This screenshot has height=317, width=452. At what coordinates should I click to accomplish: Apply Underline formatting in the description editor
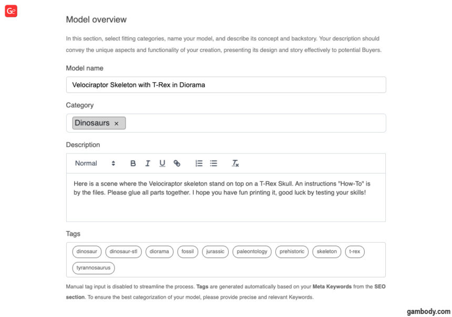(162, 163)
